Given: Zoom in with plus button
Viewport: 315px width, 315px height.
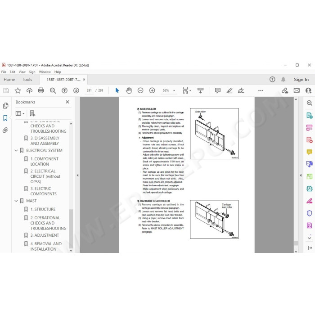Looking at the screenshot, I should point(152,90).
